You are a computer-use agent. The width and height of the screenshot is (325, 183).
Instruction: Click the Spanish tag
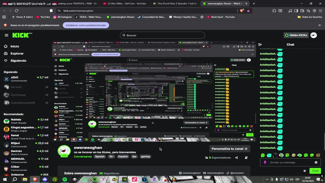[100, 157]
